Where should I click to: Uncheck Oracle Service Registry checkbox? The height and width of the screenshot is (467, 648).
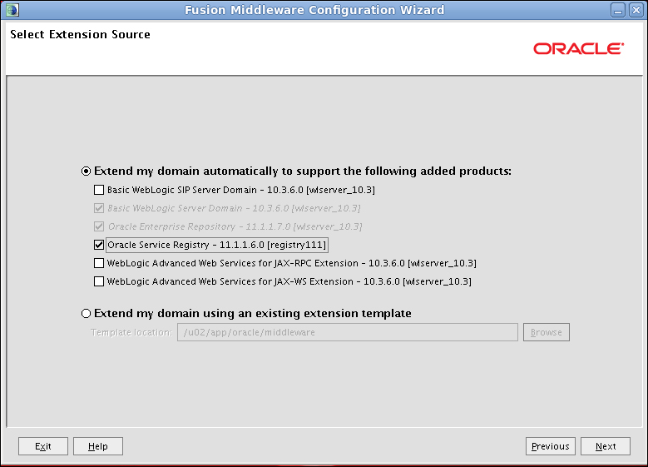99,245
